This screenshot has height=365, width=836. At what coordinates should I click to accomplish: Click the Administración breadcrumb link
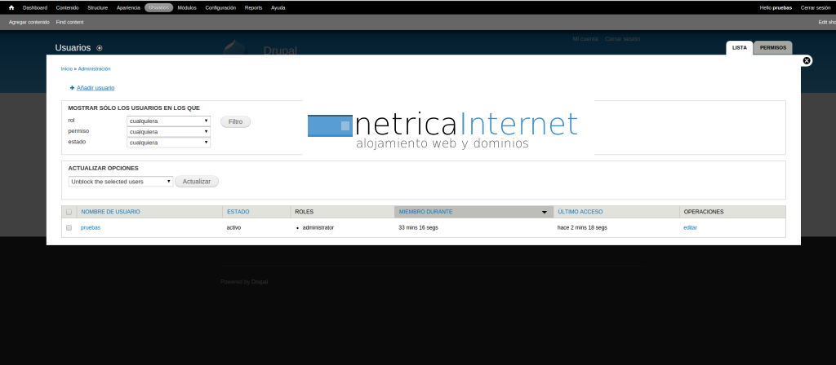[x=95, y=68]
